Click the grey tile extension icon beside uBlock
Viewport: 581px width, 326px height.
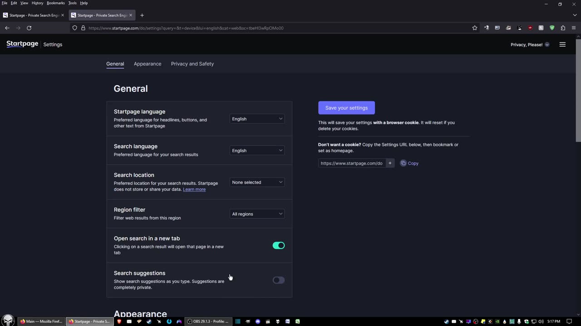(x=541, y=28)
